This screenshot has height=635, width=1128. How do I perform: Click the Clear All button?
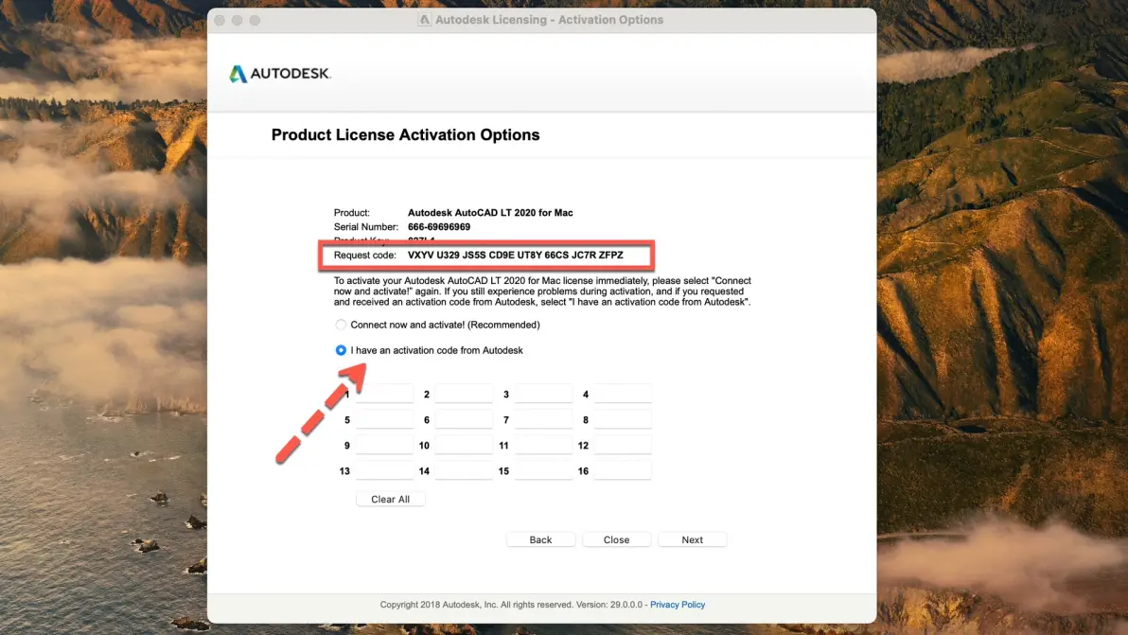point(391,499)
